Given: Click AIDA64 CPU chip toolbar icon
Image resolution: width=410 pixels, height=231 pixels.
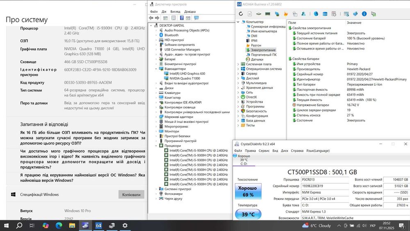Looking at the screenshot, I should pyautogui.click(x=259, y=14).
